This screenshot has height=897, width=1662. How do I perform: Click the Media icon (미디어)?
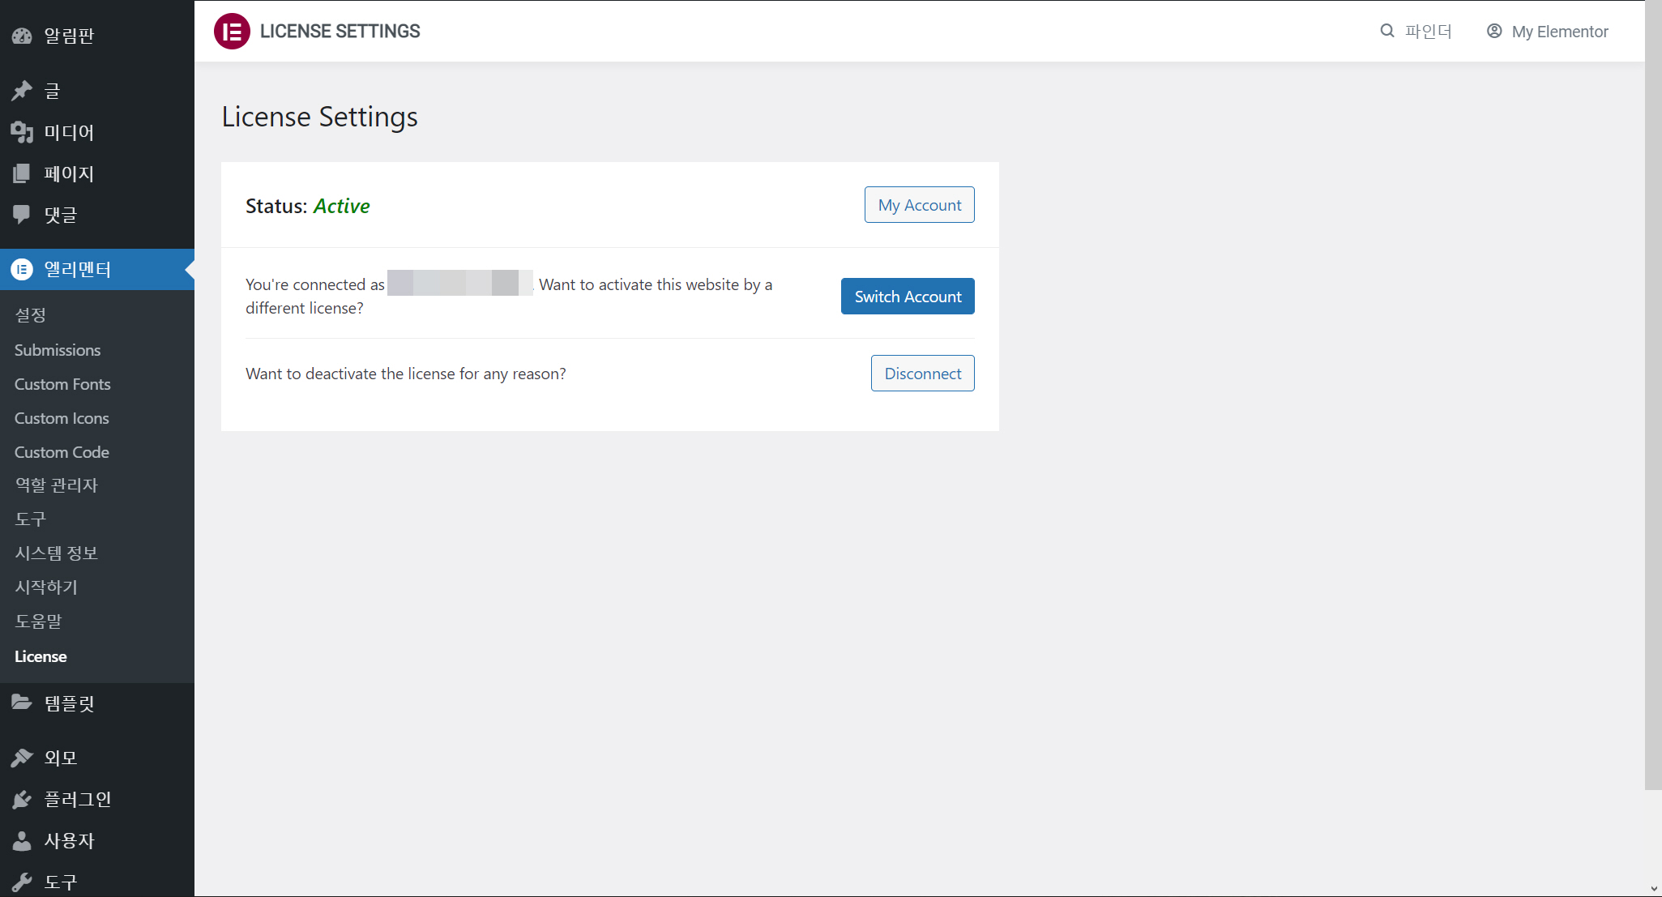[22, 132]
